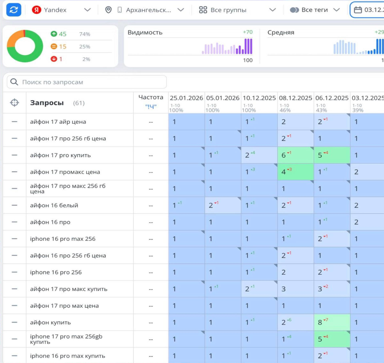Click green cell 6 for айфон 17 pro купить
The image size is (384, 363).
pyautogui.click(x=295, y=155)
